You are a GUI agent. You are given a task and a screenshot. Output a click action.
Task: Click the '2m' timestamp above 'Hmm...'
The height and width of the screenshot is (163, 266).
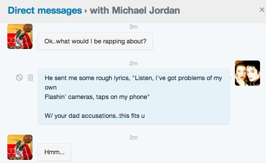[x=134, y=137]
